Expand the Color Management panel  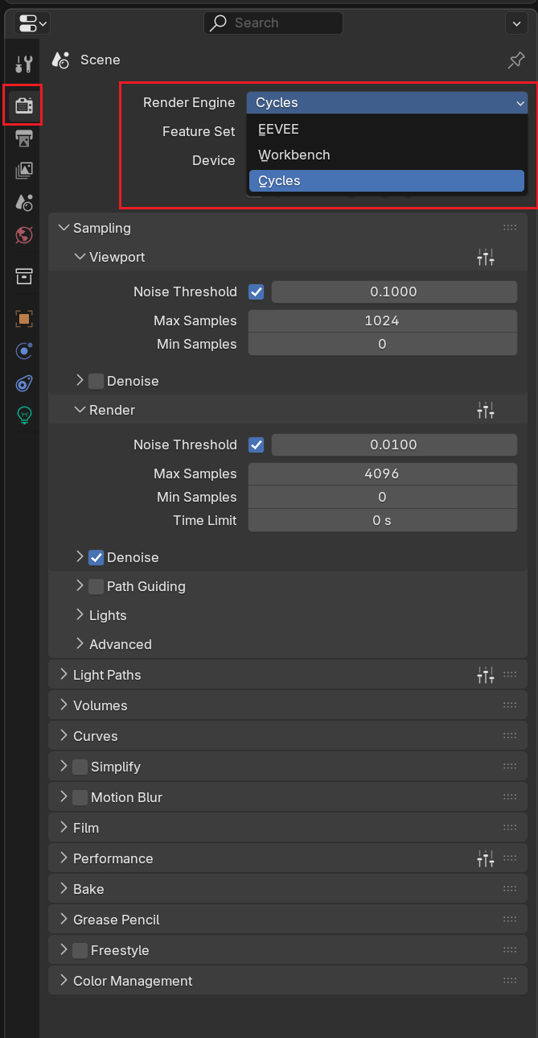point(64,981)
